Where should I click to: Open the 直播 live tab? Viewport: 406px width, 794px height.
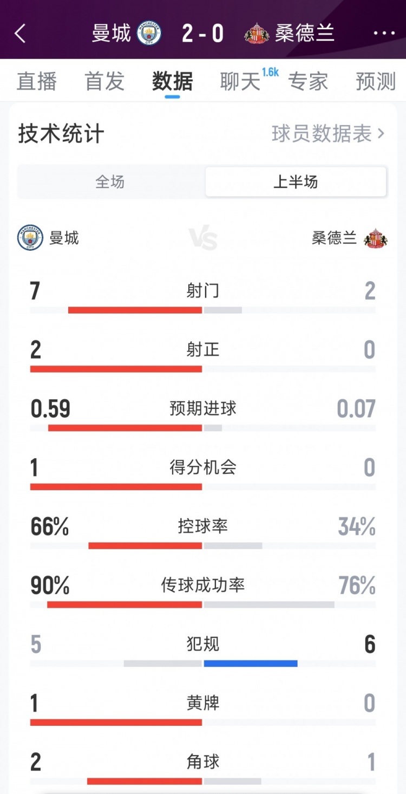37,81
